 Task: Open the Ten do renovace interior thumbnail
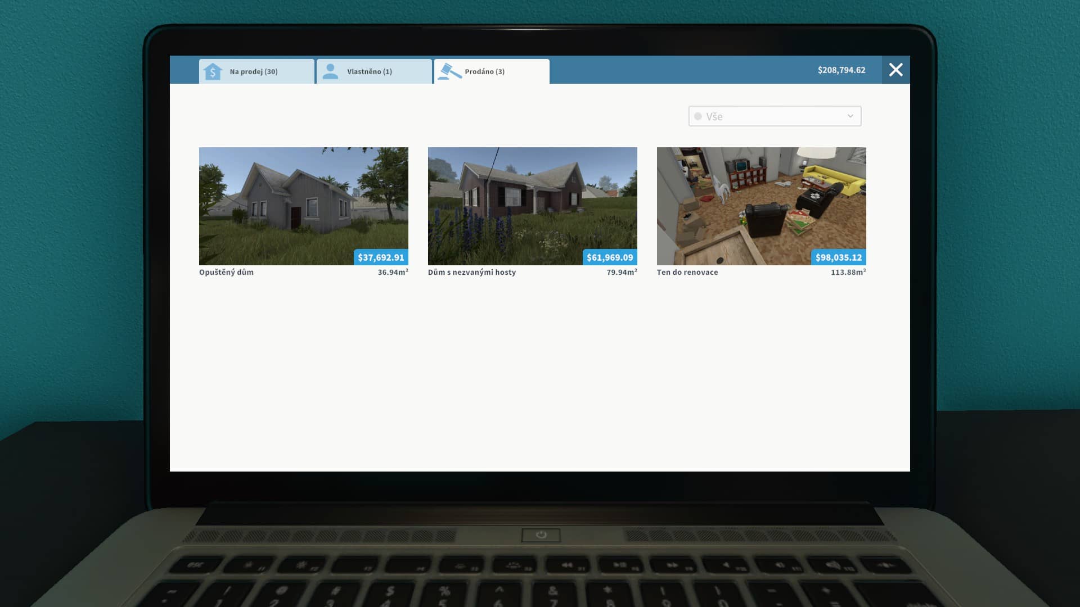pyautogui.click(x=762, y=206)
